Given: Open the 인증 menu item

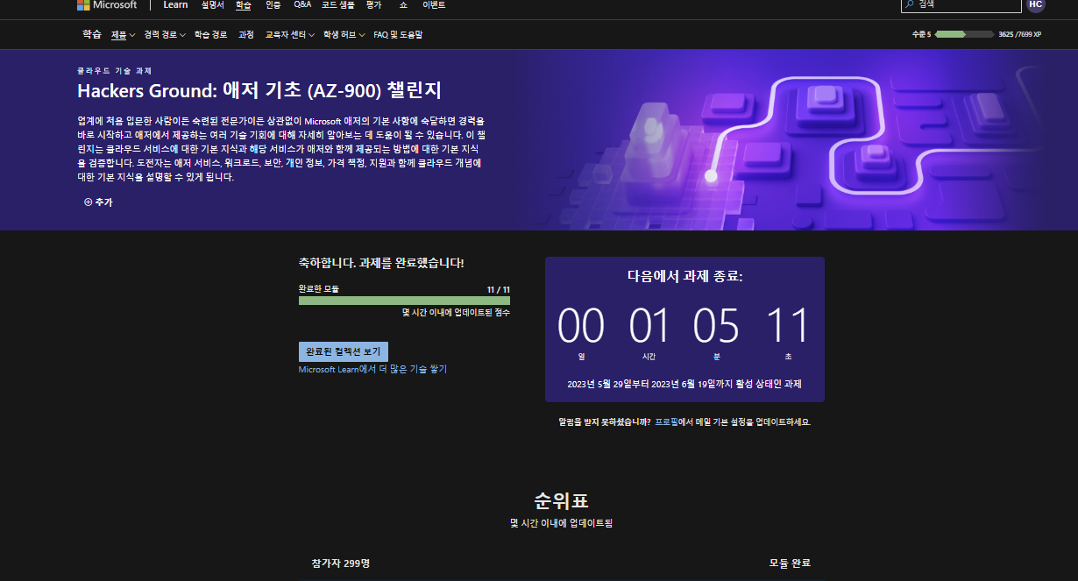Looking at the screenshot, I should point(273,5).
